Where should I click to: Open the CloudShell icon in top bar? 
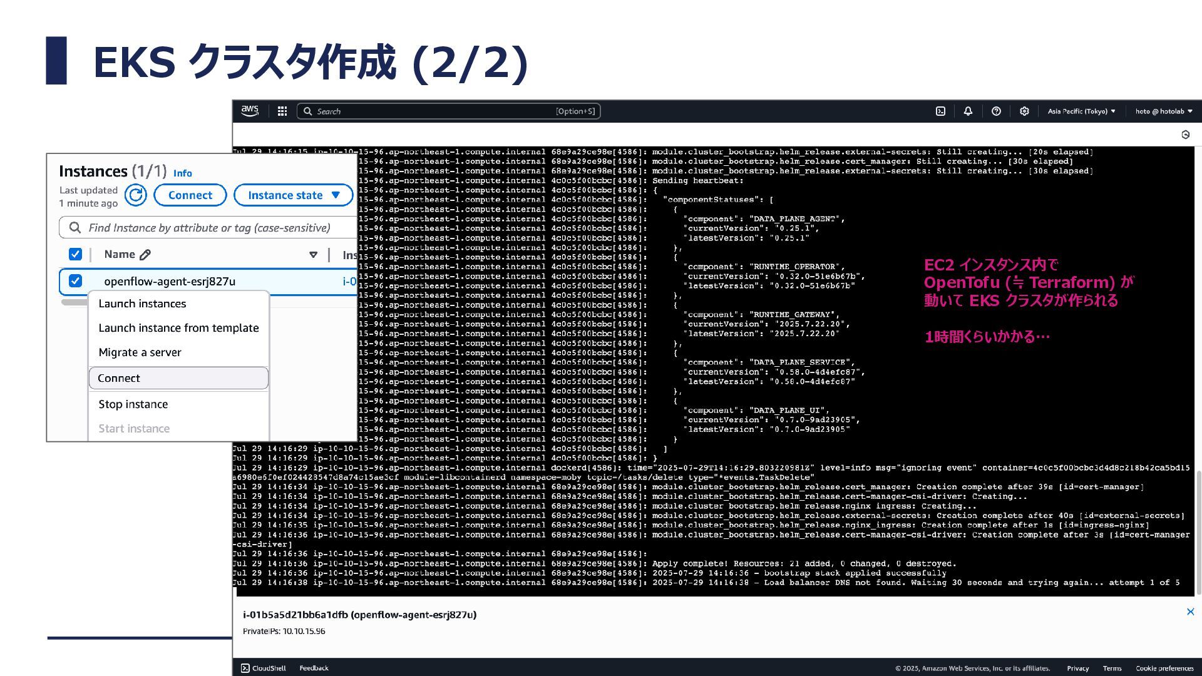pyautogui.click(x=940, y=111)
